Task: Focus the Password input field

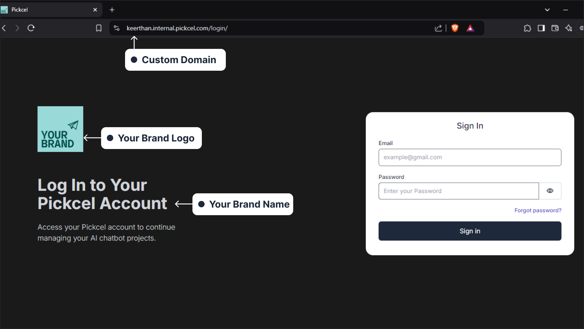Action: pos(459,191)
